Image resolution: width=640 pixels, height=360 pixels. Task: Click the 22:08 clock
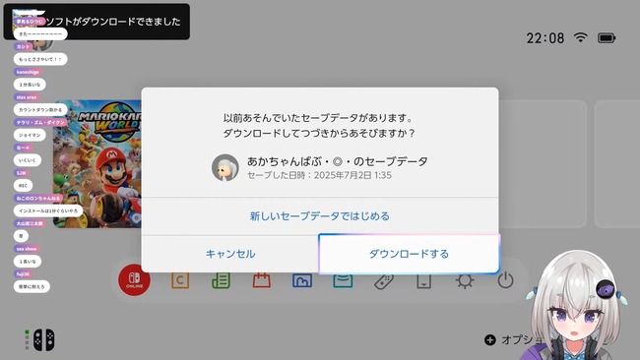[544, 38]
